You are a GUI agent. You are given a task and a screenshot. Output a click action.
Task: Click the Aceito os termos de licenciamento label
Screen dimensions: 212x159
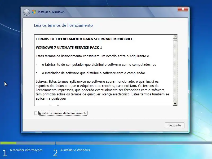(x=63, y=113)
